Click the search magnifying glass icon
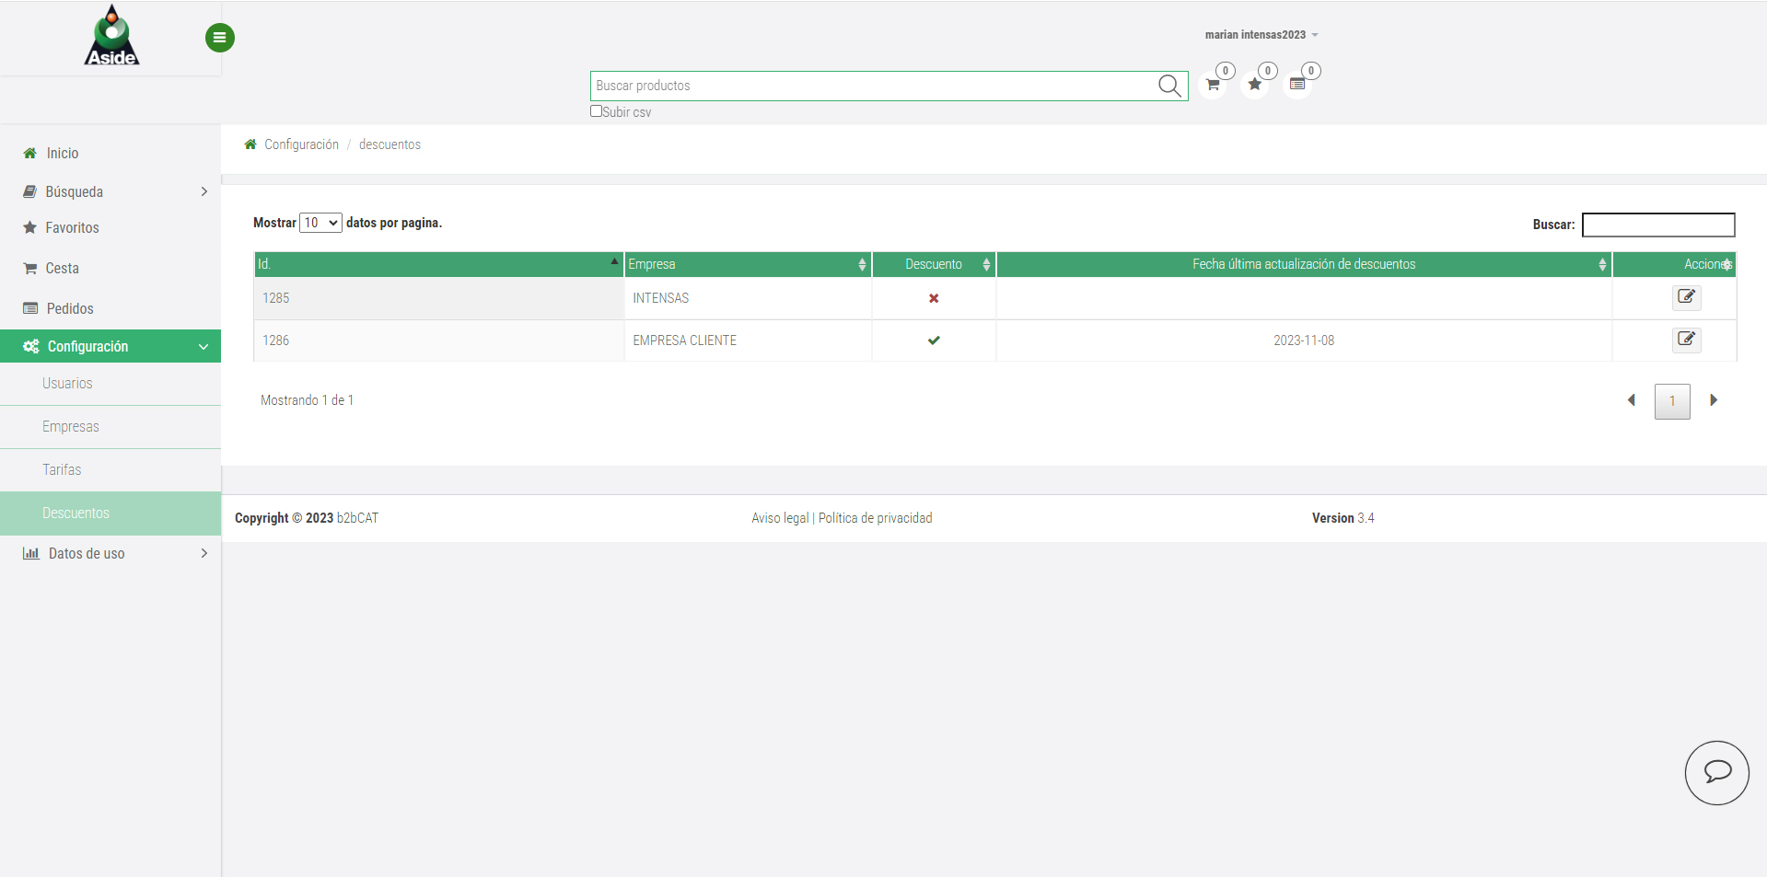The width and height of the screenshot is (1767, 877). [1169, 86]
